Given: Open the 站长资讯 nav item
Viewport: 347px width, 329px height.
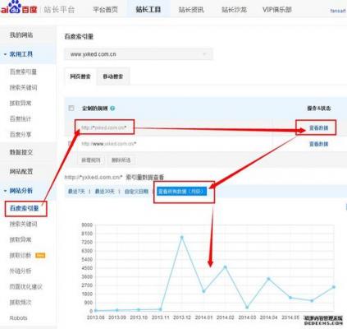Looking at the screenshot, I should (191, 10).
